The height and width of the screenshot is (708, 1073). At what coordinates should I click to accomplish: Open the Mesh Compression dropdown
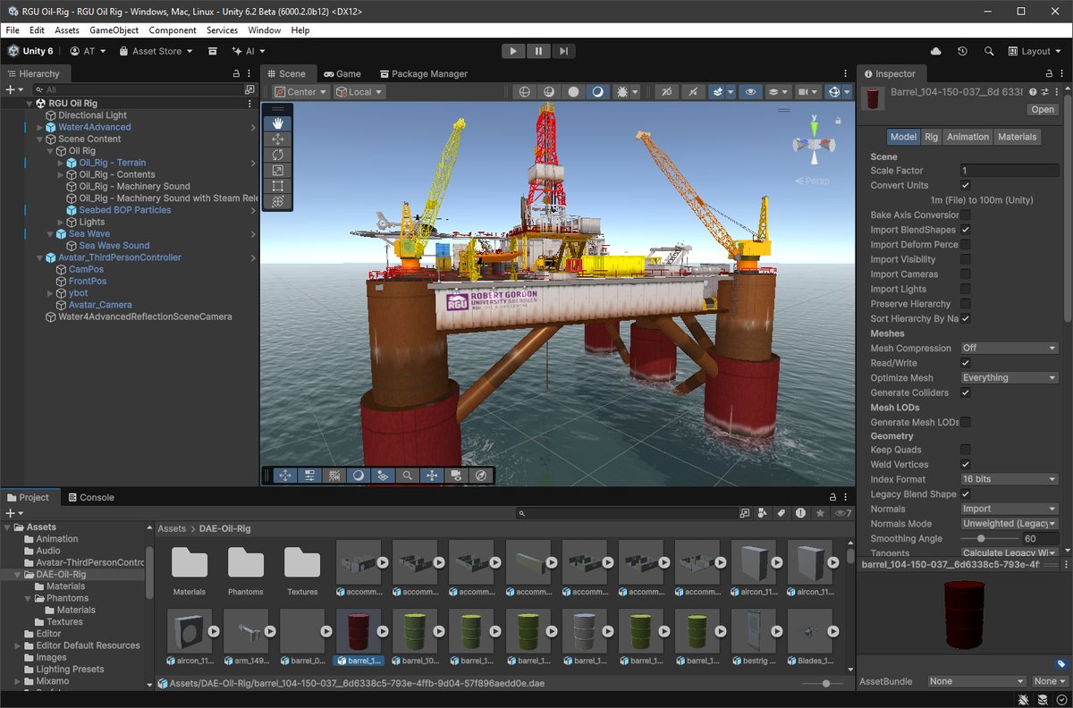1009,349
